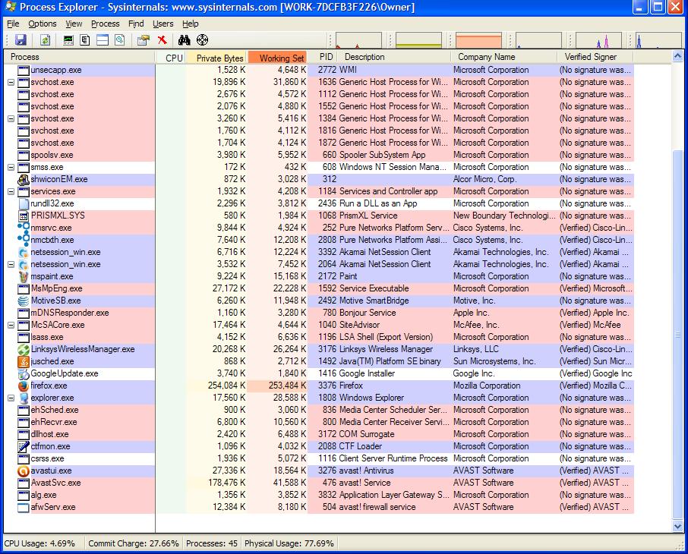Open the Users menu
This screenshot has height=554, width=688.
(x=163, y=24)
